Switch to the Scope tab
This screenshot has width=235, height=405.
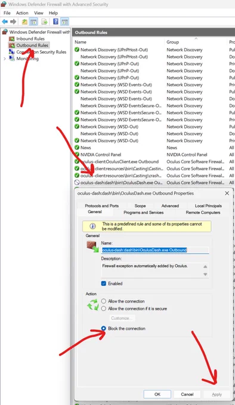coord(140,206)
